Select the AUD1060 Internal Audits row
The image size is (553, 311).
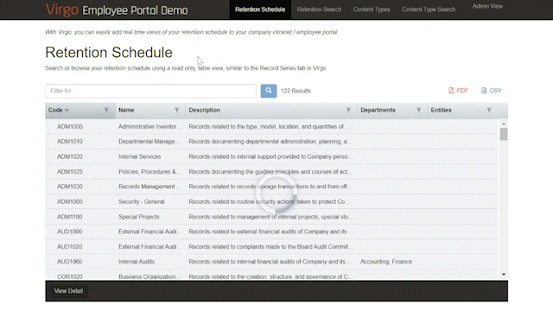271,262
